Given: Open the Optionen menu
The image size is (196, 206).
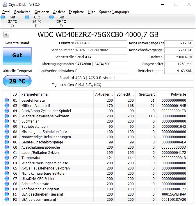Looking at the screenshot, I should point(42,12).
